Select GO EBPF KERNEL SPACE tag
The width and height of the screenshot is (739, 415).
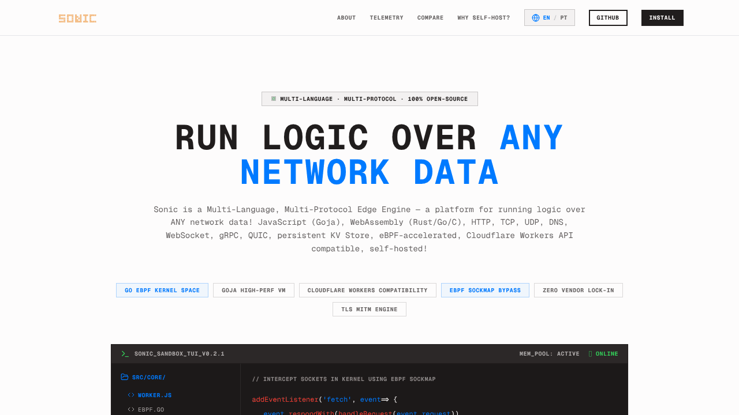[x=162, y=290]
